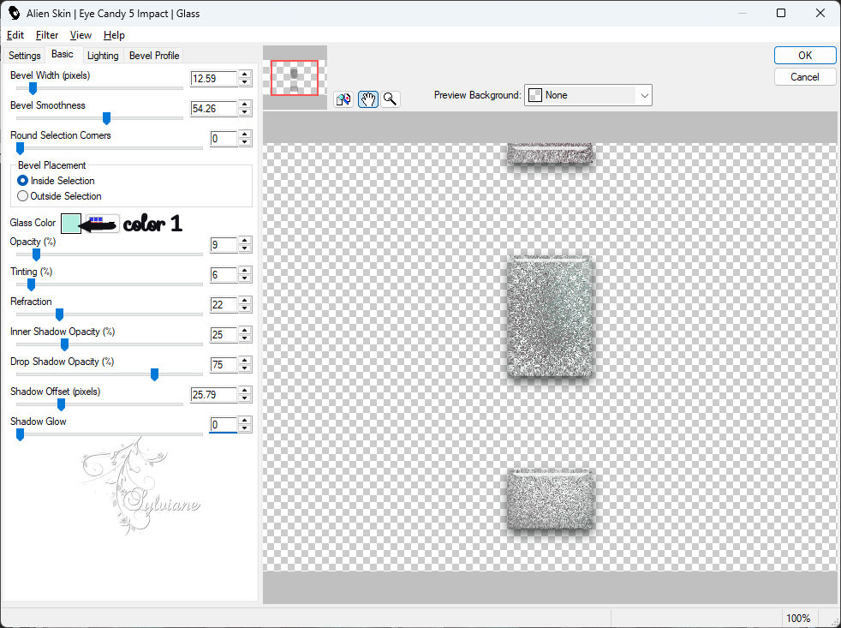Image resolution: width=841 pixels, height=628 pixels.
Task: Select the hand pan tool
Action: pyautogui.click(x=368, y=99)
